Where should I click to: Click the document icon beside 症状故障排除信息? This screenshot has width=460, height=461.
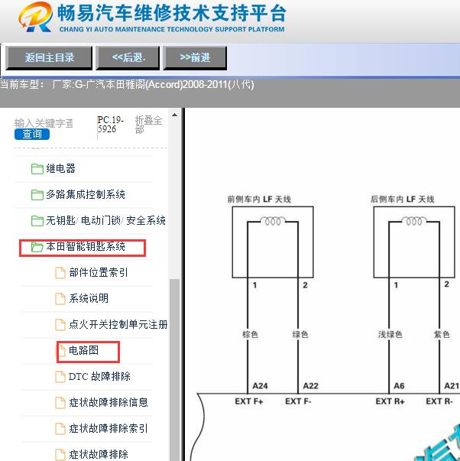(60, 402)
